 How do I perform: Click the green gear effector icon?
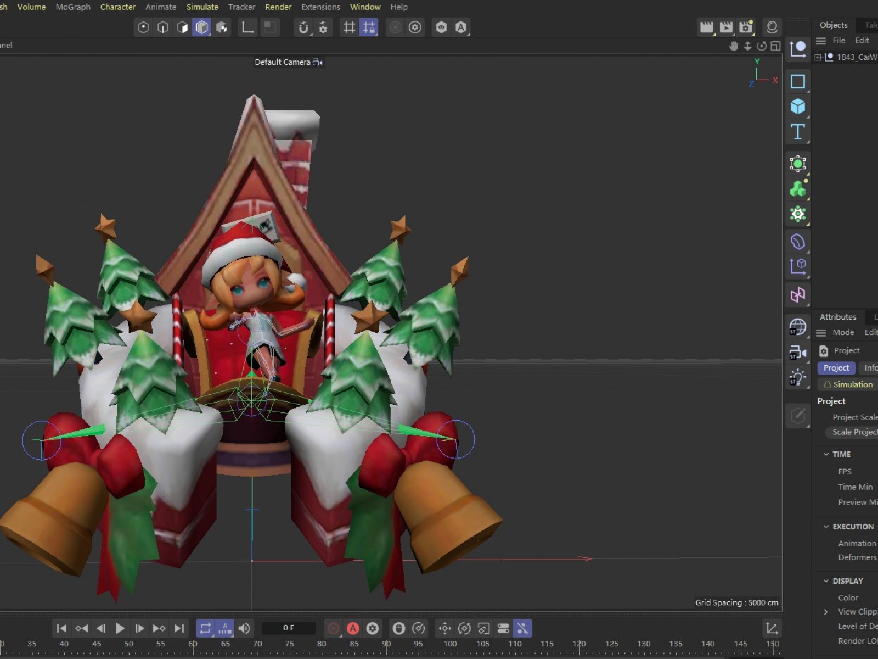tap(798, 214)
